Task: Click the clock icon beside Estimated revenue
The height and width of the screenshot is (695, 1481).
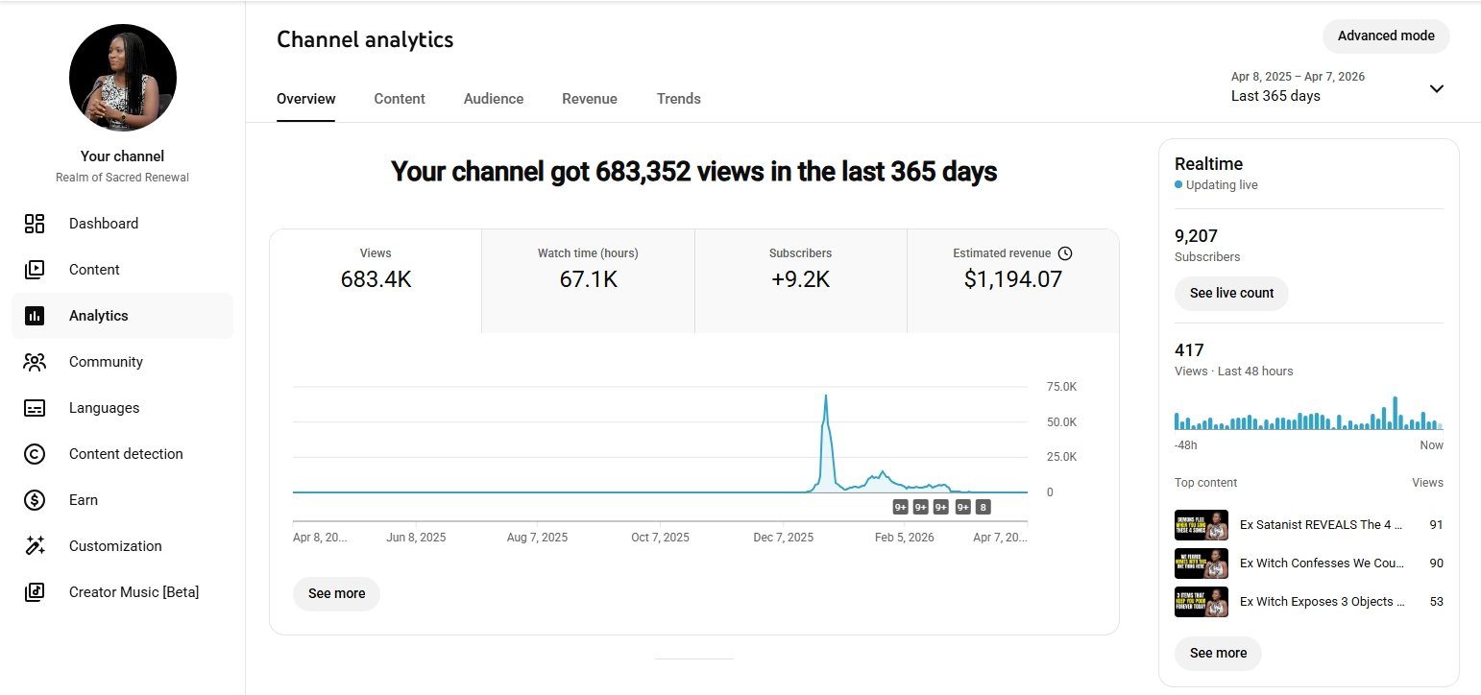Action: 1064,253
